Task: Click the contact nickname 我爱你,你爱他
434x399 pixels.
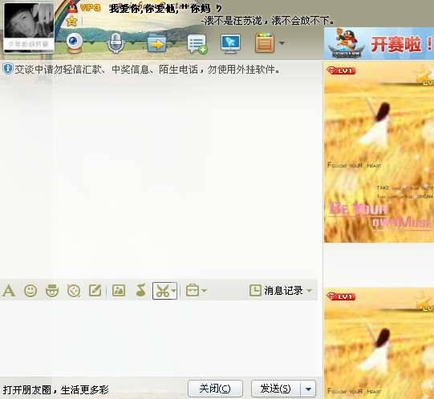Action: coord(165,9)
